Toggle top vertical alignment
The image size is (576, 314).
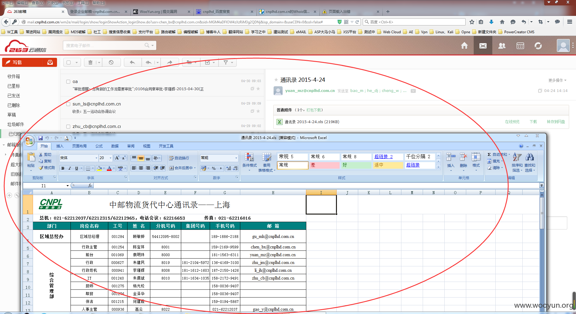pyautogui.click(x=134, y=158)
